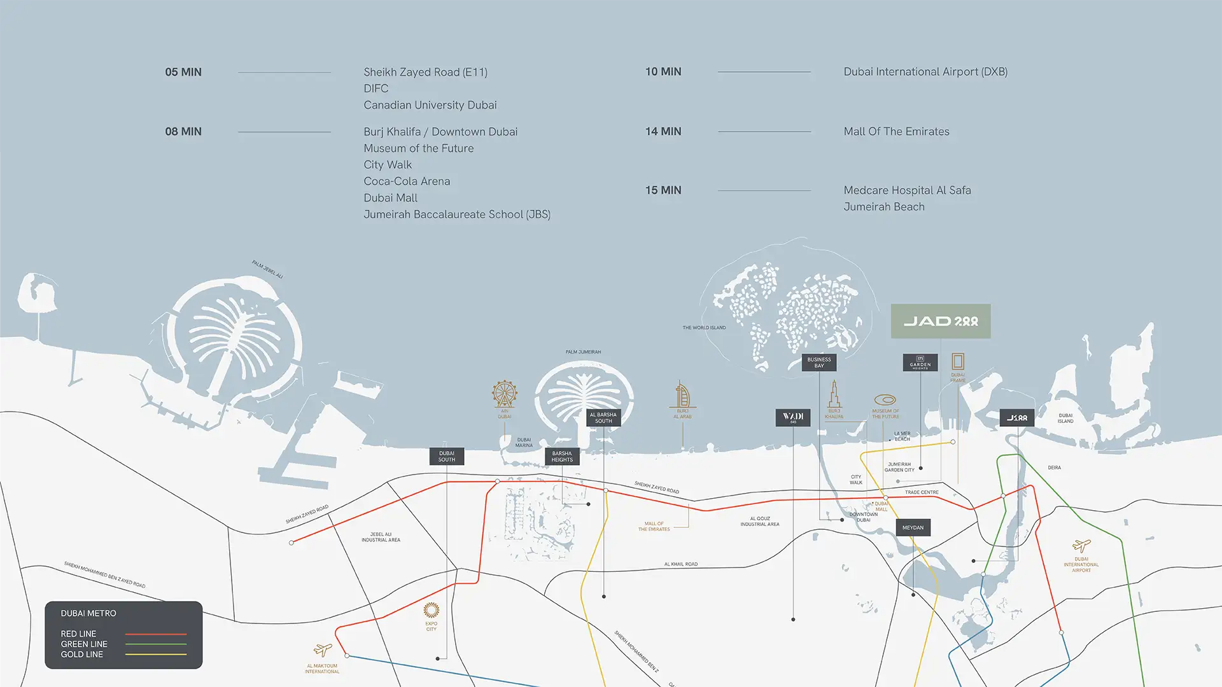
Task: Click the Garden Heights project tag
Action: tap(920, 363)
